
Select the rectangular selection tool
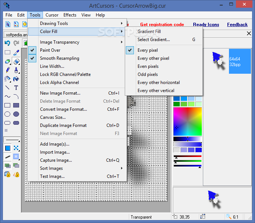[7, 52]
